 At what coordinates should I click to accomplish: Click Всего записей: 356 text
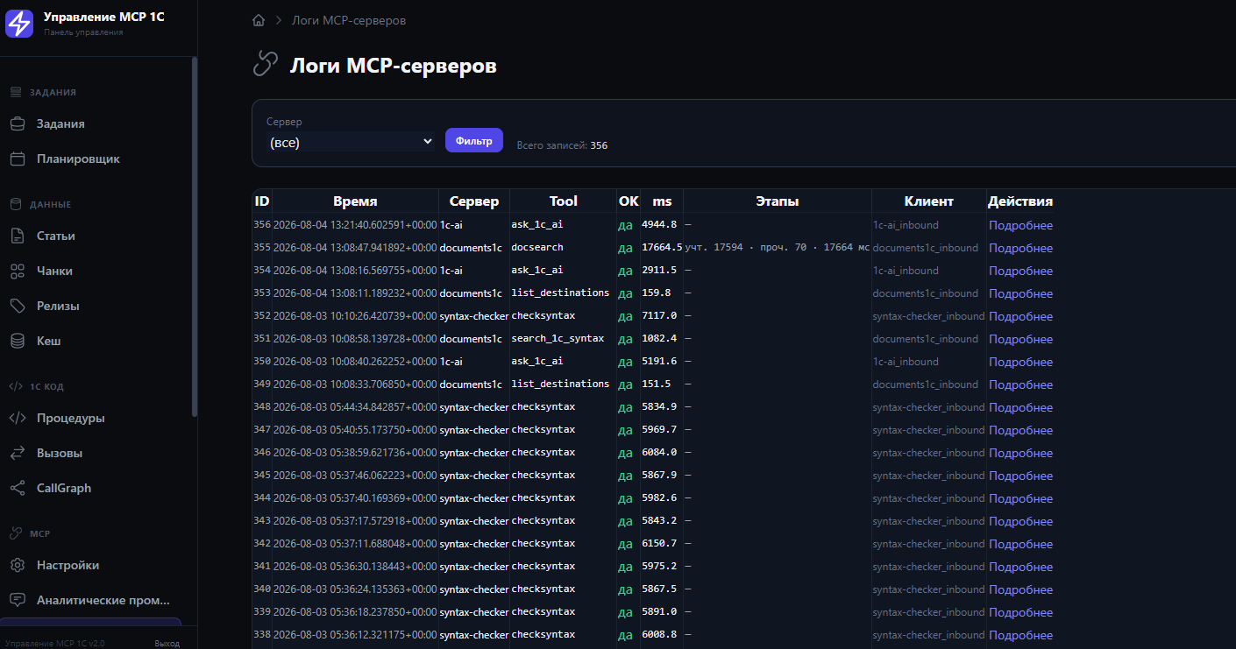tap(562, 145)
